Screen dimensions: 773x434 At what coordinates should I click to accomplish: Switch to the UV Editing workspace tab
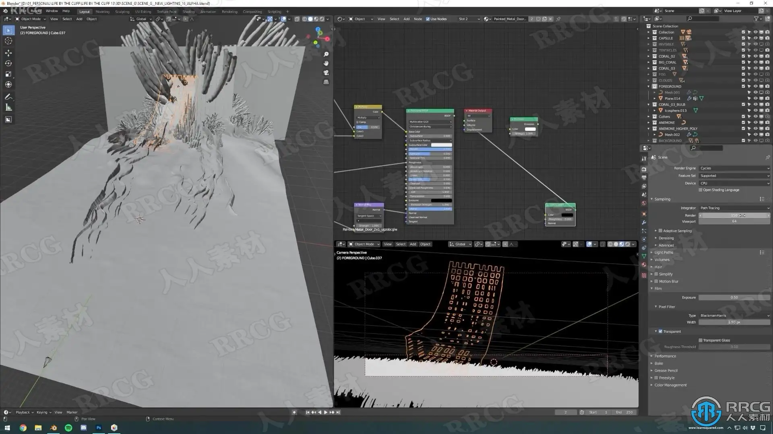tap(143, 12)
